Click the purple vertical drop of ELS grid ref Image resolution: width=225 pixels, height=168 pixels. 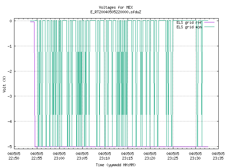pyautogui.click(x=34, y=84)
